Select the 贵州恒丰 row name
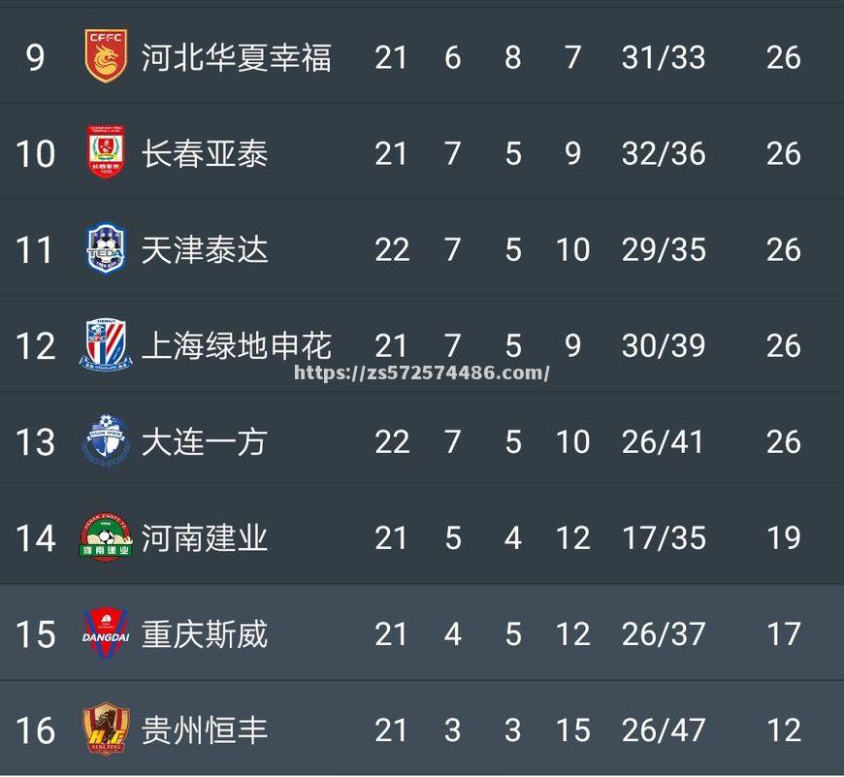This screenshot has height=777, width=844. [x=205, y=729]
